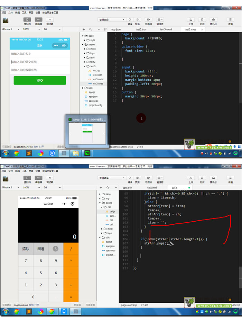
Task: Click the Sublime Text icon on the lower taskbar
Action: coord(29,311)
